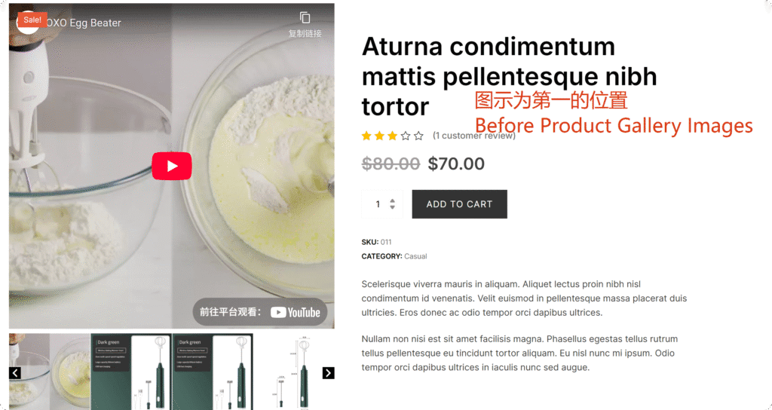Click the OXO Egg Beater video title
Image resolution: width=772 pixels, height=410 pixels.
(x=83, y=23)
